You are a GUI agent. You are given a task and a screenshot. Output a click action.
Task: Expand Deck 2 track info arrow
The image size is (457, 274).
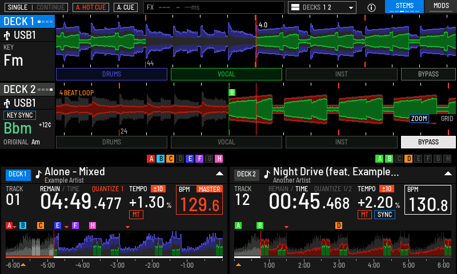(x=448, y=174)
